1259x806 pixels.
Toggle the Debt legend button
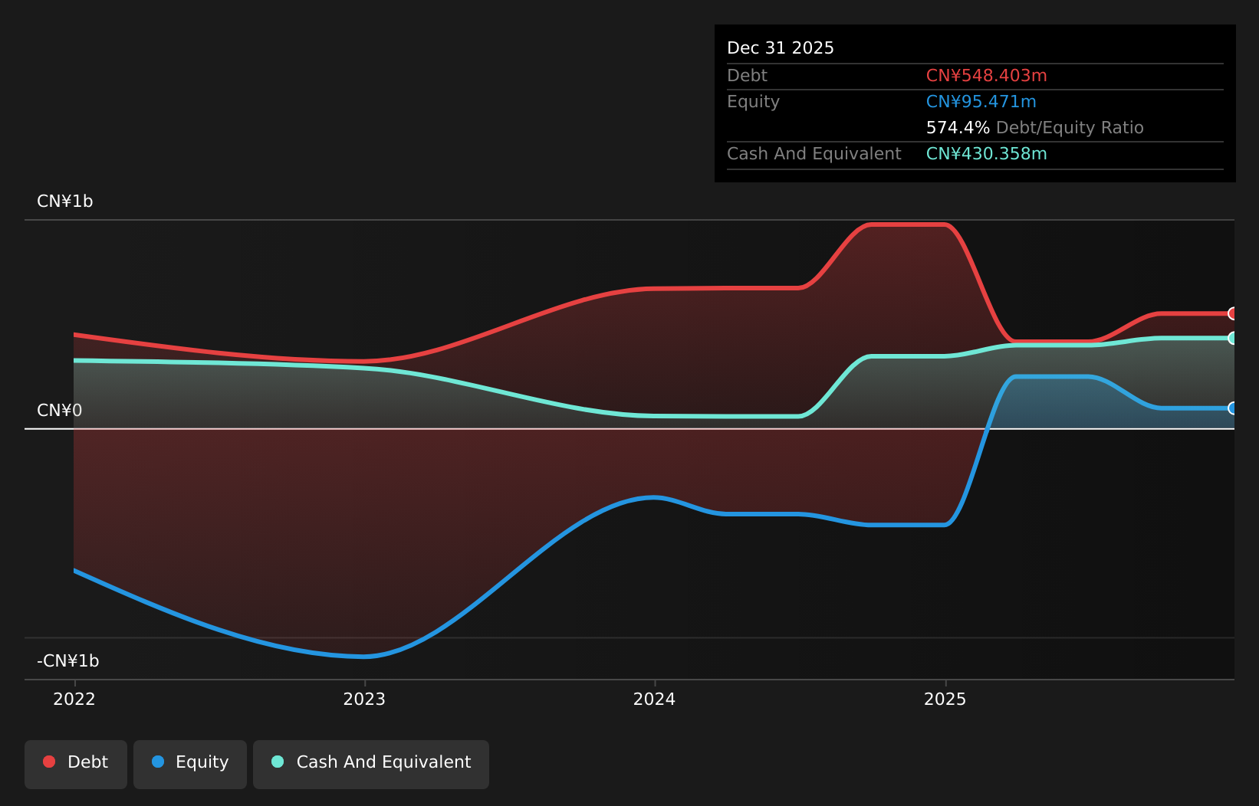76,764
